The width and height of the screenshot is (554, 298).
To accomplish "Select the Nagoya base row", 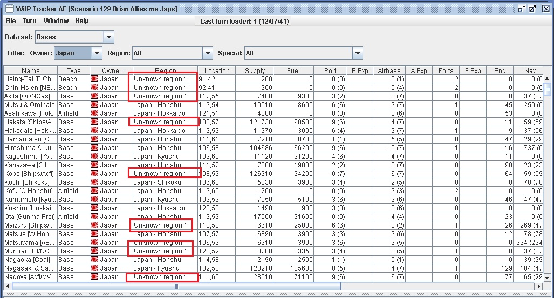I will point(273,277).
